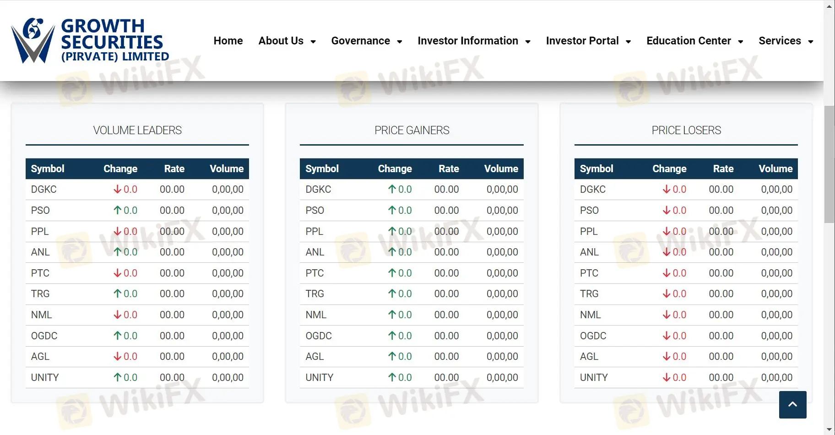Viewport: 835px width, 435px height.
Task: Click the scrollbar up arrow
Action: click(x=830, y=5)
